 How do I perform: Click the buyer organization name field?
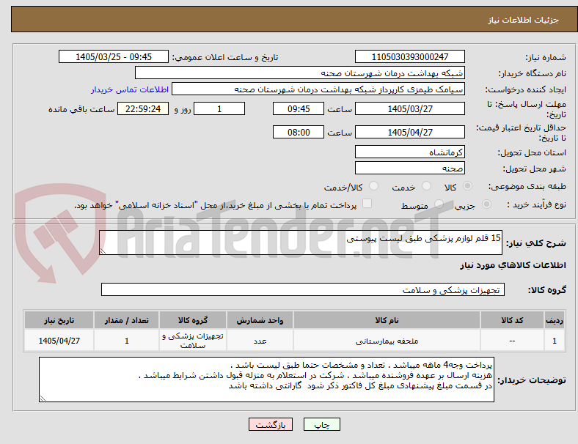300,73
